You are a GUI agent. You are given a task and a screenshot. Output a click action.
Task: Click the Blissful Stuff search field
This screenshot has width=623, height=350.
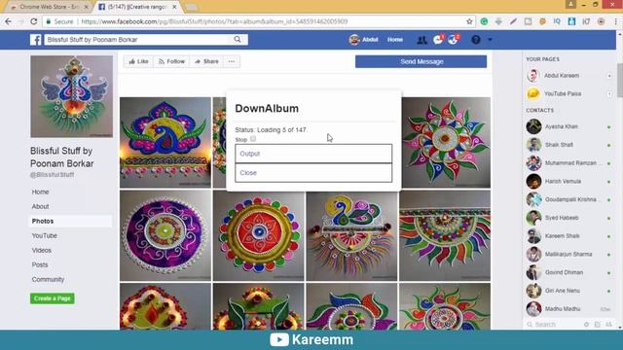[x=137, y=40]
